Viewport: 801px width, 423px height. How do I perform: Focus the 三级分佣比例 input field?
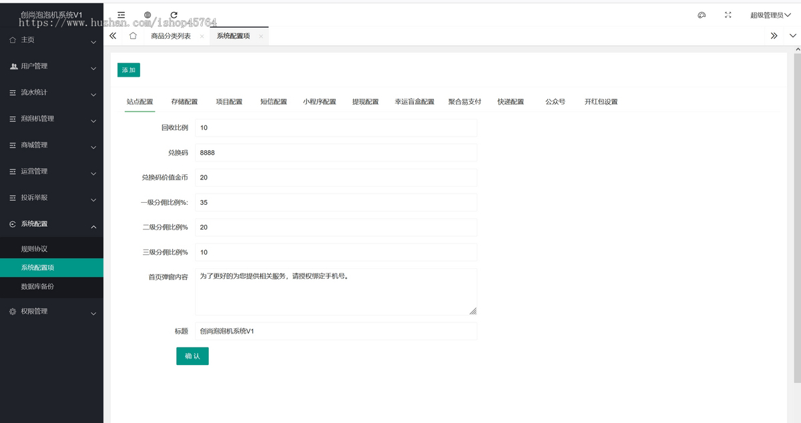tap(336, 252)
